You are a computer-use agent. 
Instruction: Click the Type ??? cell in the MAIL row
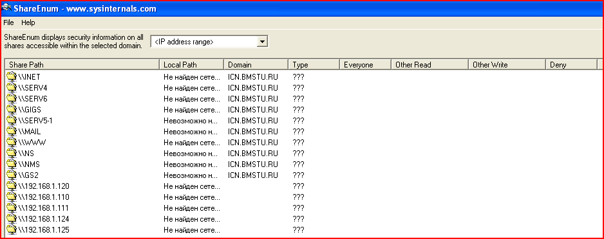pyautogui.click(x=298, y=132)
